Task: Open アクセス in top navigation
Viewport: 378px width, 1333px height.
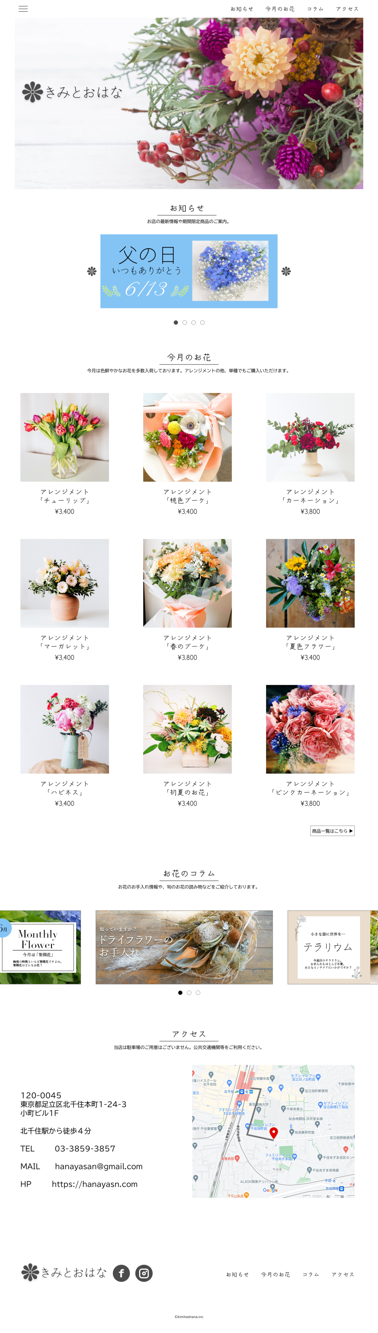Action: (x=347, y=9)
